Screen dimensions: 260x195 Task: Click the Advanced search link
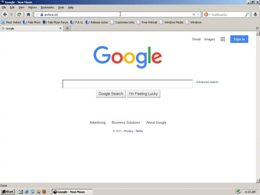pyautogui.click(x=207, y=82)
